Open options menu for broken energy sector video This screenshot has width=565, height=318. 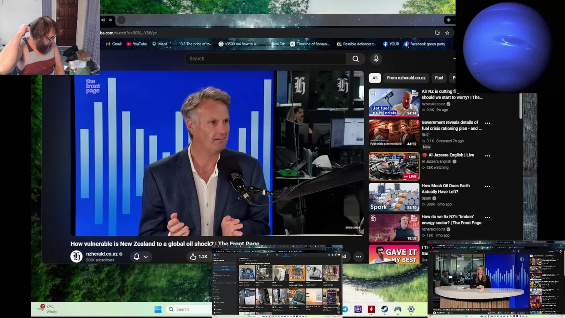click(x=487, y=217)
